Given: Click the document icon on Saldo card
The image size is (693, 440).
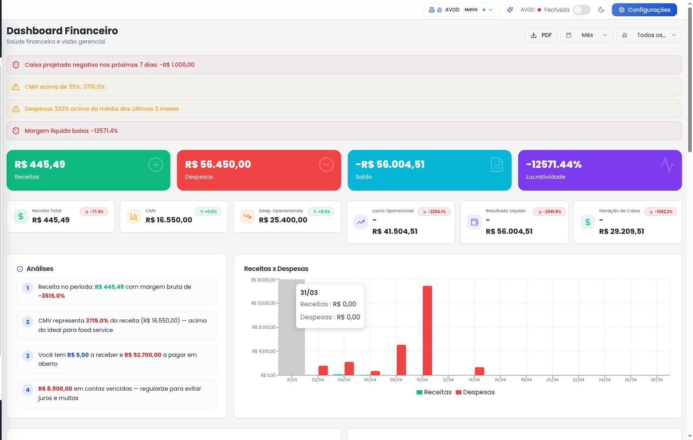Looking at the screenshot, I should coord(497,165).
